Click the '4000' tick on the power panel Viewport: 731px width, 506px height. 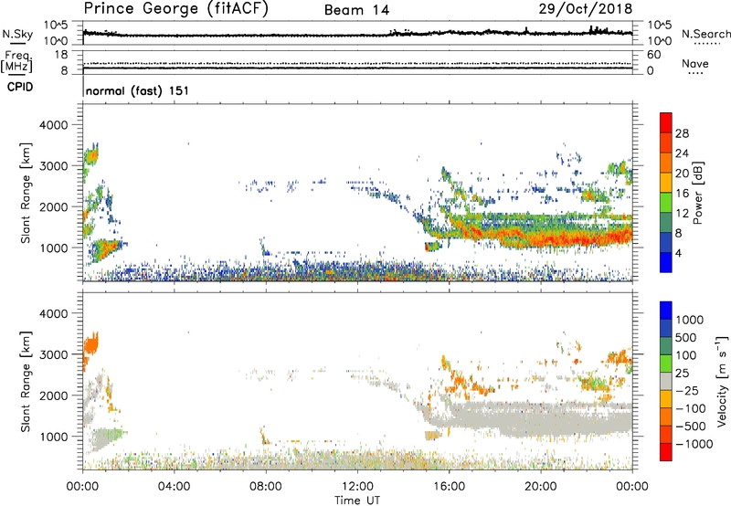(x=54, y=125)
